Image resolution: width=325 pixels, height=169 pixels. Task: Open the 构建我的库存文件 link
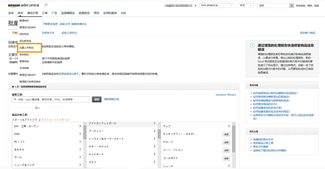[x=263, y=139]
